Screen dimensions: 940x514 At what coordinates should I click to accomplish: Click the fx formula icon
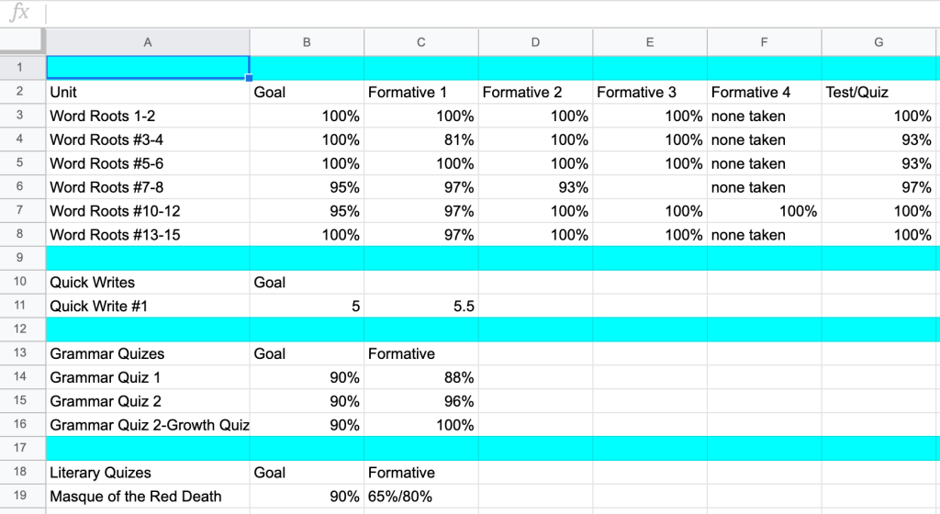click(18, 13)
